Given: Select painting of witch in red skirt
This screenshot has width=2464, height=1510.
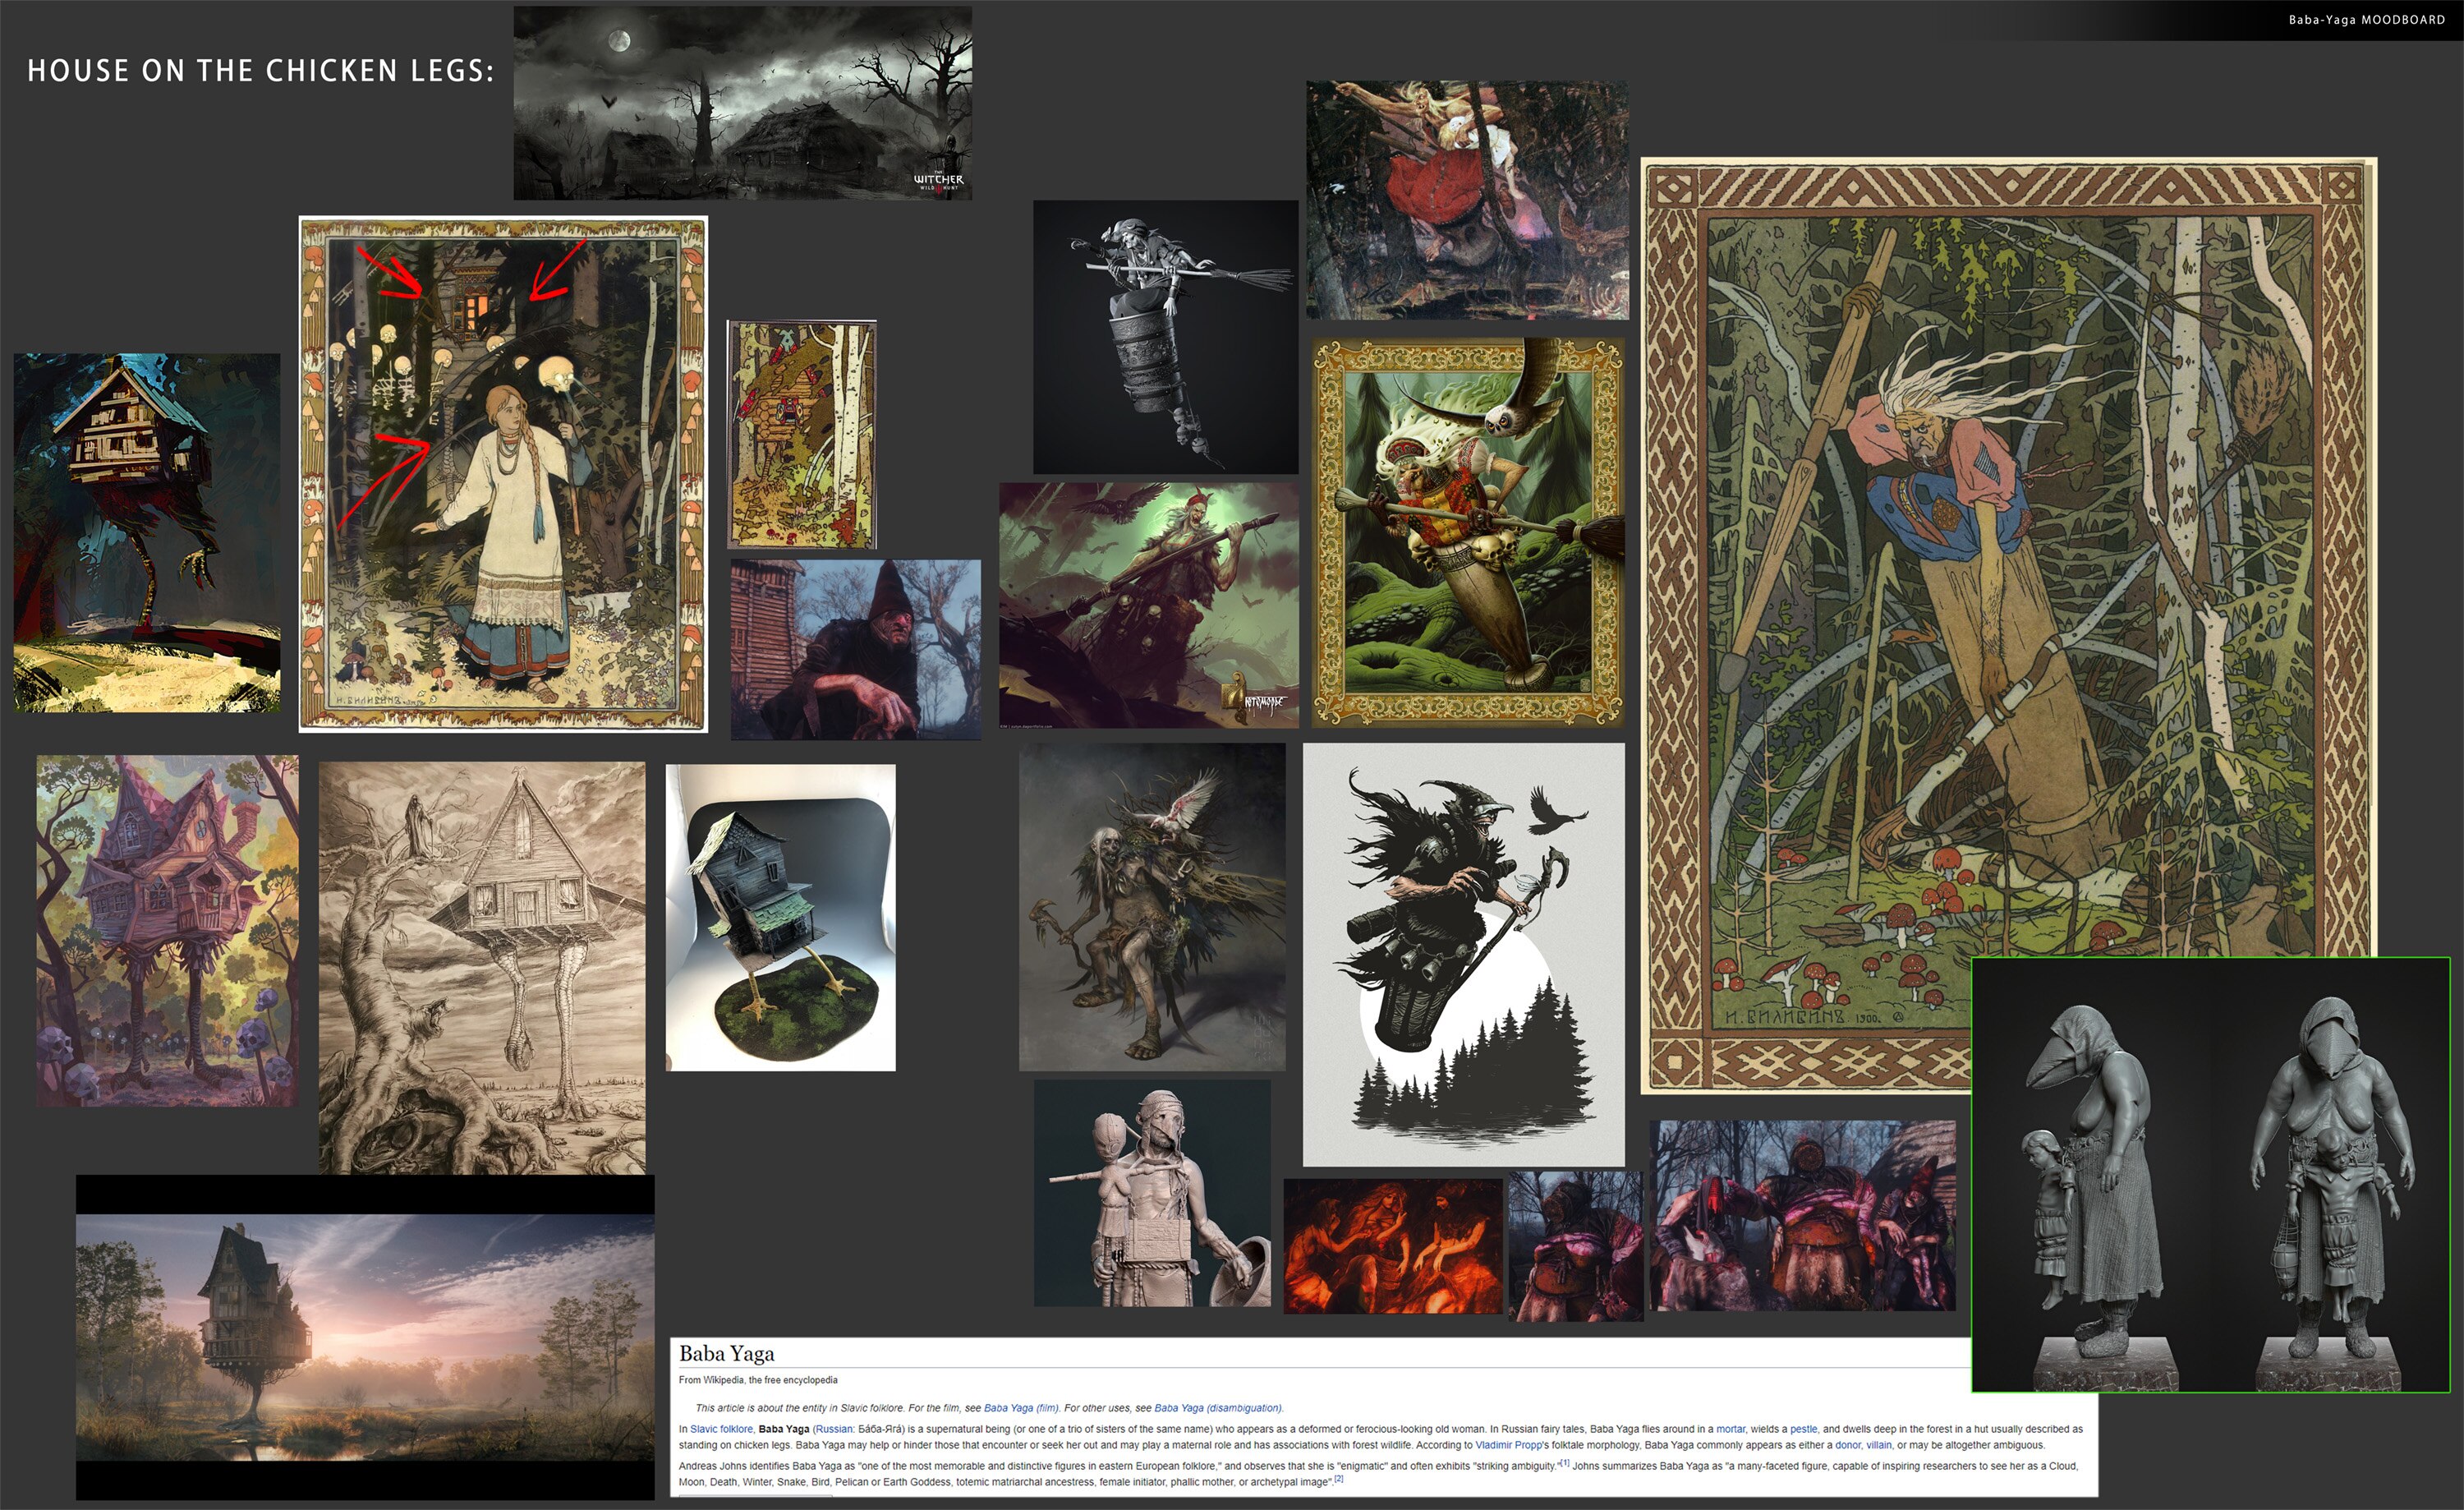Looking at the screenshot, I should point(1468,200).
